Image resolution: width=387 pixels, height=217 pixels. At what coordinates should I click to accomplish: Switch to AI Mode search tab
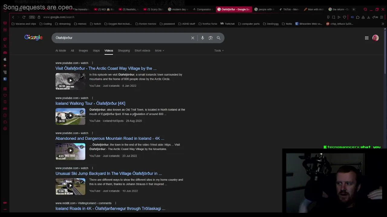(60, 51)
